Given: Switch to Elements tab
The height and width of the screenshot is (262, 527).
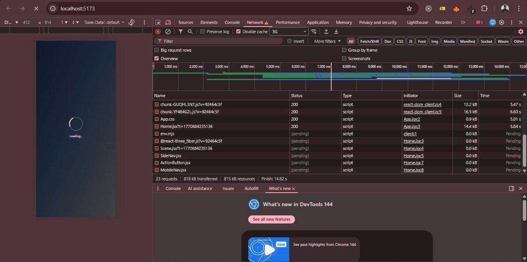Looking at the screenshot, I should tap(209, 22).
